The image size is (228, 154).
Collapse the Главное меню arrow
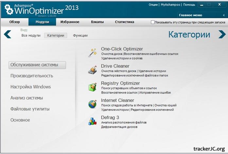pos(224,15)
